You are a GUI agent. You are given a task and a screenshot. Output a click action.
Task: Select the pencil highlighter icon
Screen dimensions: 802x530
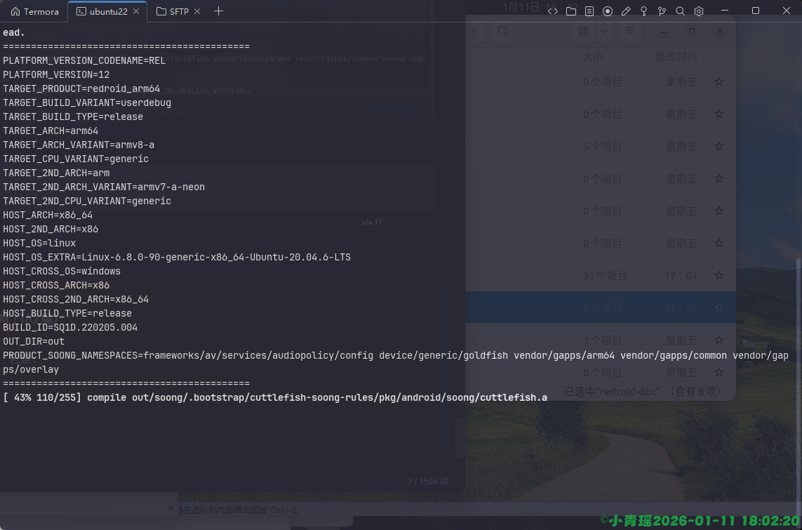(626, 11)
